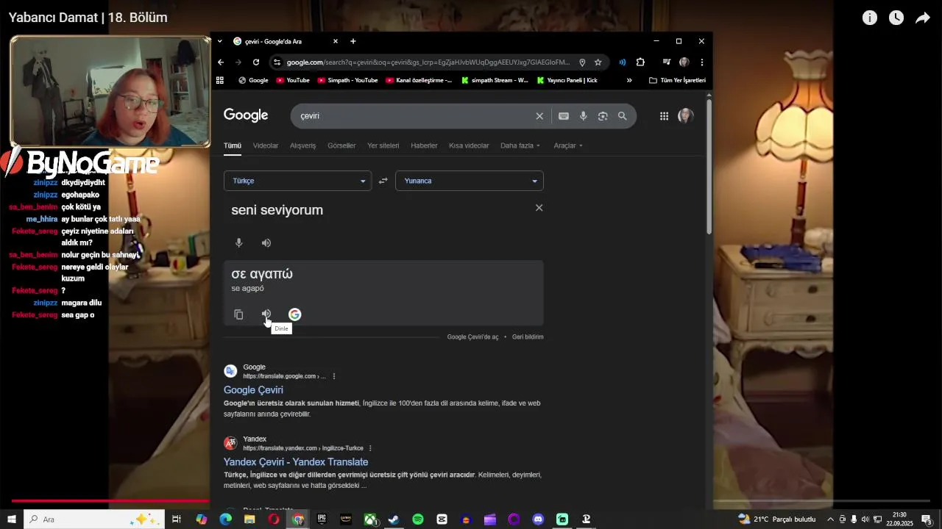The height and width of the screenshot is (529, 942).
Task: Switch to the Yer siteleri tab
Action: pos(383,145)
